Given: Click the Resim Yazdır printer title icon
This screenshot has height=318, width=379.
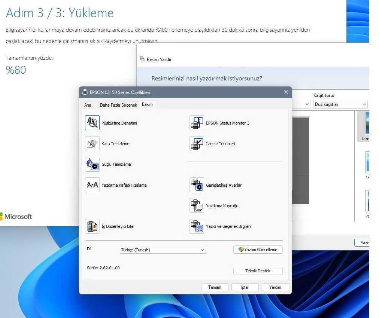Looking at the screenshot, I should point(142,59).
